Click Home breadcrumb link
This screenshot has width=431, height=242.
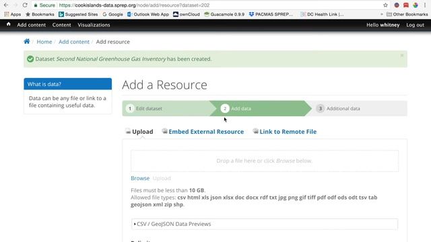click(44, 42)
